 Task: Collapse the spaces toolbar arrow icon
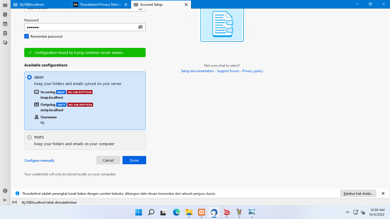5,200
